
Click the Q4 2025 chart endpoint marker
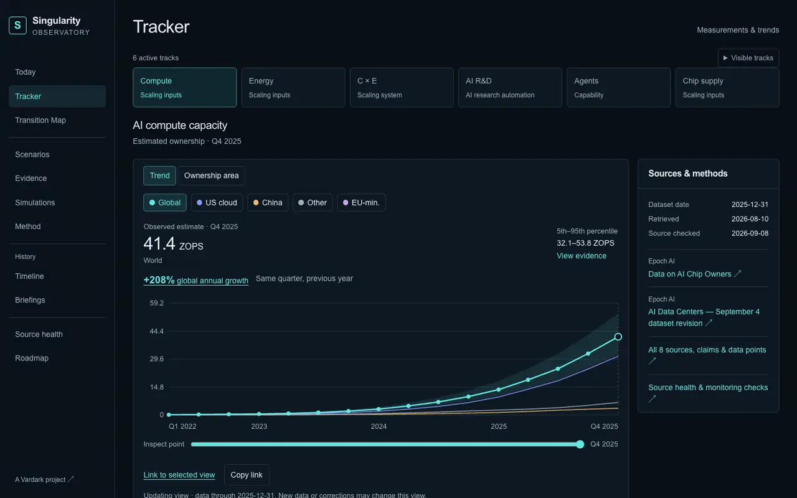(x=618, y=337)
